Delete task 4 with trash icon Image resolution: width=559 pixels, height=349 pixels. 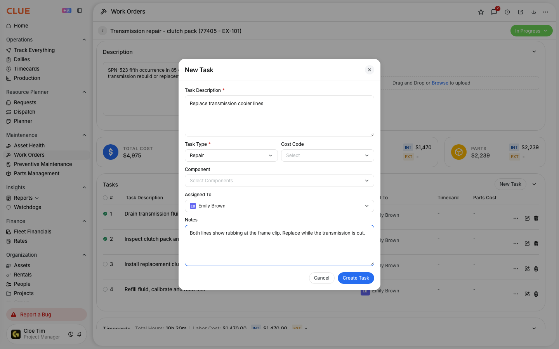[536, 294]
